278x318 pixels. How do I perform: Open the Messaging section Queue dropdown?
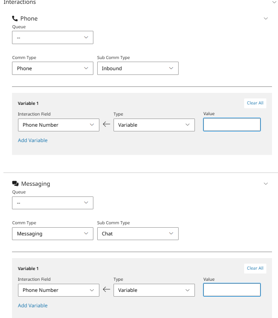(x=53, y=203)
